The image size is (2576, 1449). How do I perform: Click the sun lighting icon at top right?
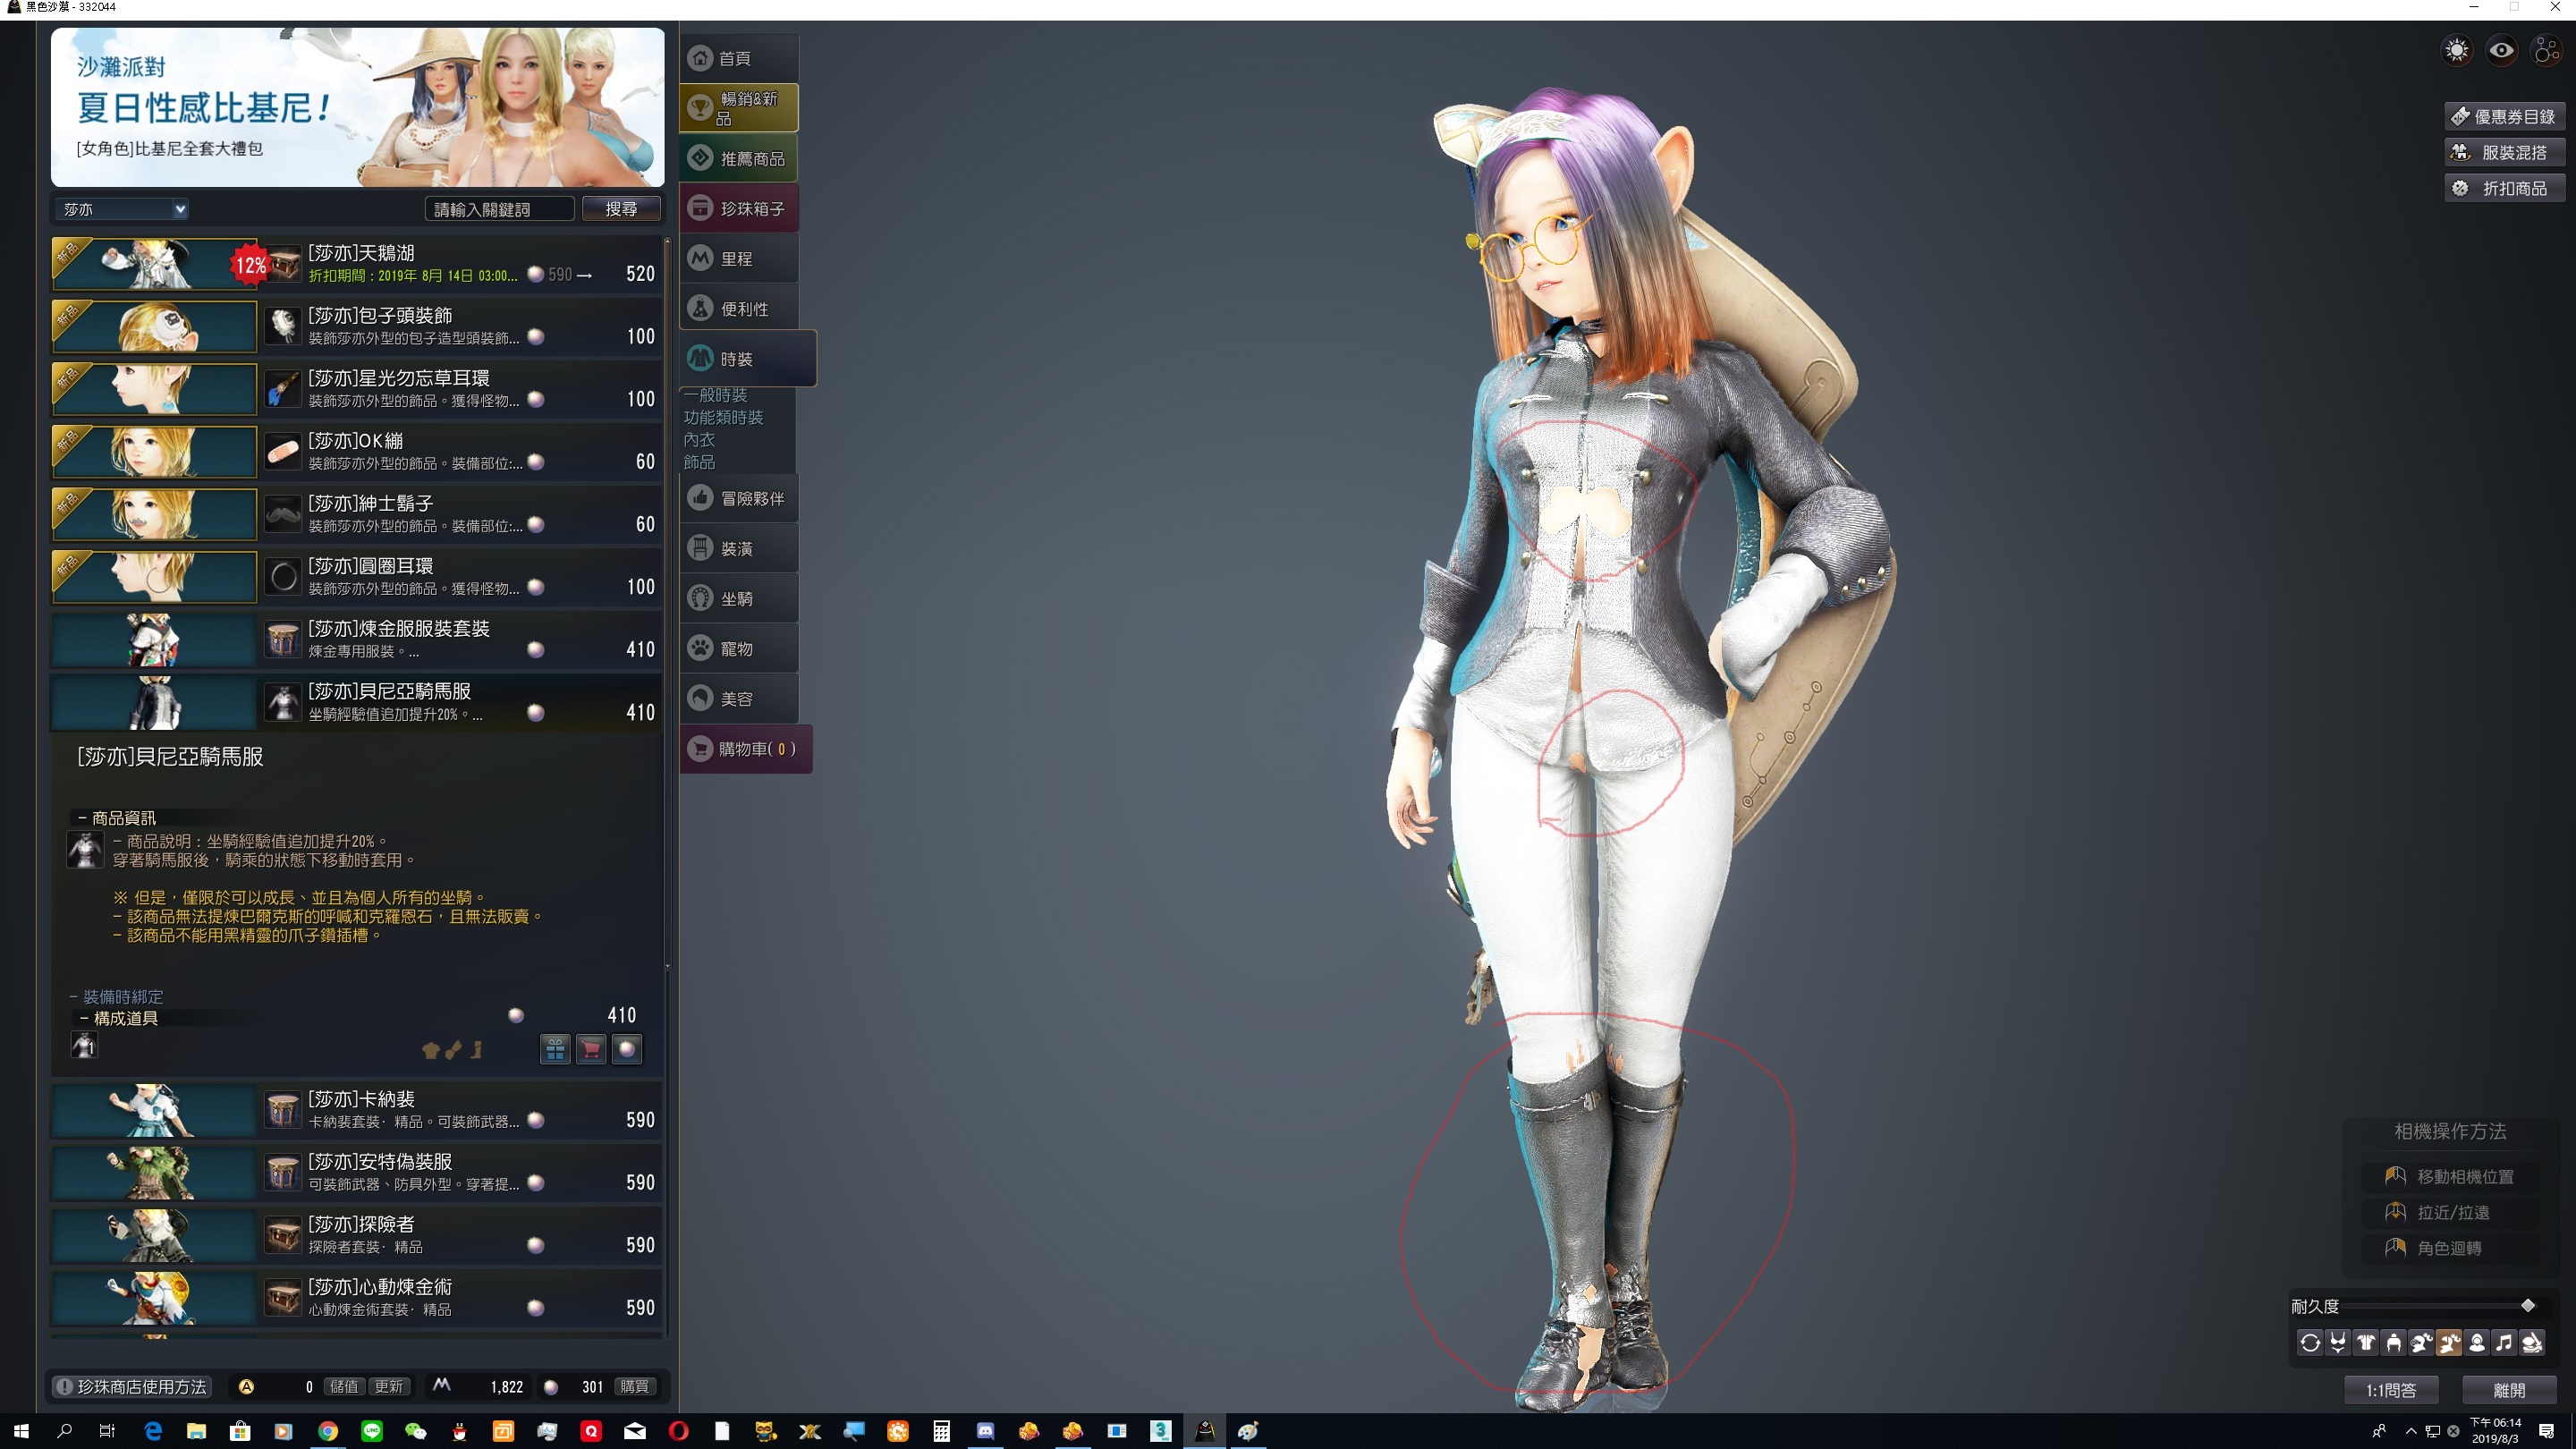(x=2457, y=50)
